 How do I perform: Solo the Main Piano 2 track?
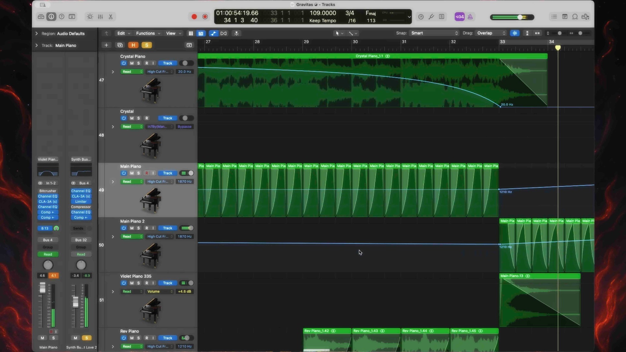point(139,228)
